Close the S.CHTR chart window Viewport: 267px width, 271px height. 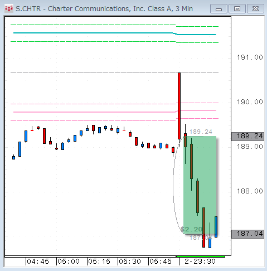255,9
